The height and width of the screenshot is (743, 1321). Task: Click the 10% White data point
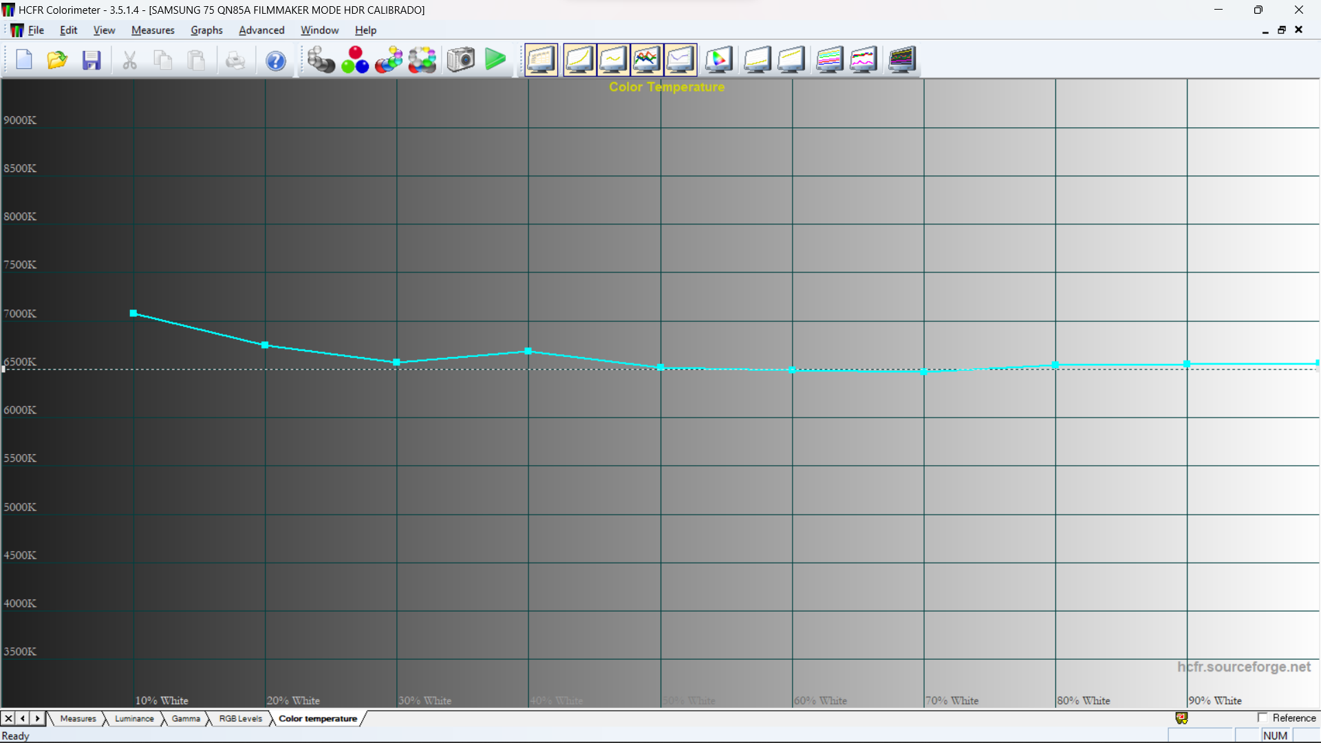pyautogui.click(x=133, y=313)
